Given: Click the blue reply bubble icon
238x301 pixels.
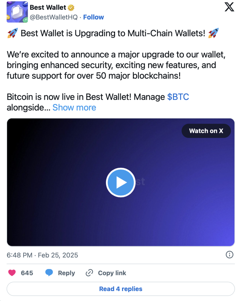Looking at the screenshot, I should click(x=49, y=273).
